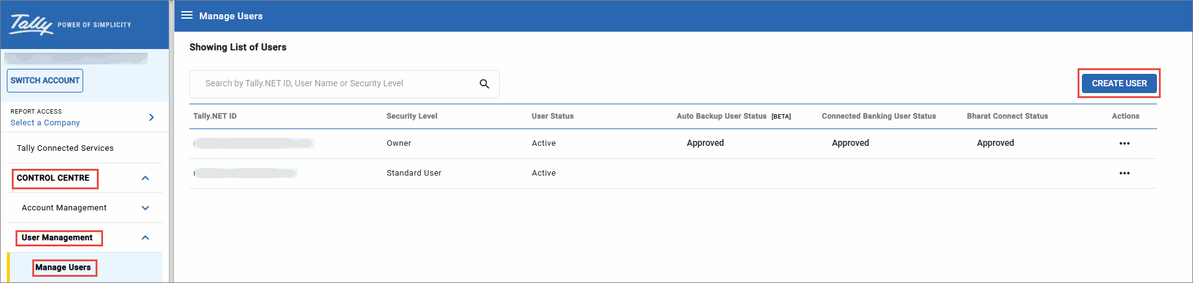Screen dimensions: 1193x283
Task: Click the Security Level column header
Action: (412, 116)
